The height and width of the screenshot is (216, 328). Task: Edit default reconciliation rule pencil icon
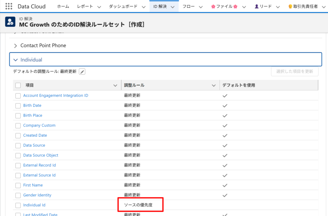click(82, 72)
